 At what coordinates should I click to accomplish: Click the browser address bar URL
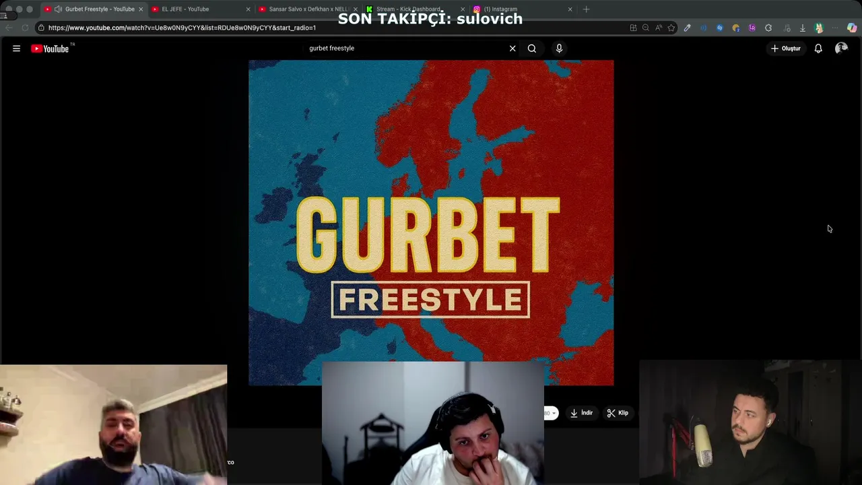(182, 28)
